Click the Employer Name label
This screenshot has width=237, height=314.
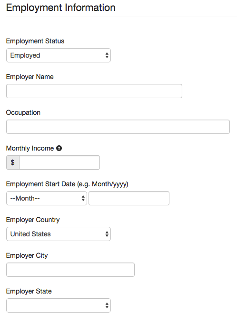click(x=30, y=77)
